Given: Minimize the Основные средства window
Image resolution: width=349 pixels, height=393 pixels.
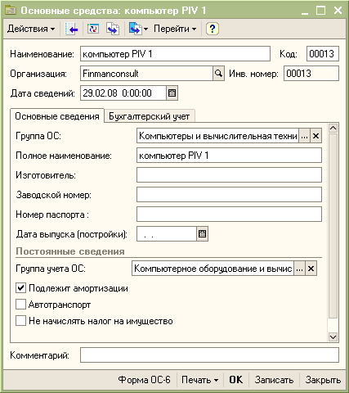Looking at the screenshot, I should 305,11.
